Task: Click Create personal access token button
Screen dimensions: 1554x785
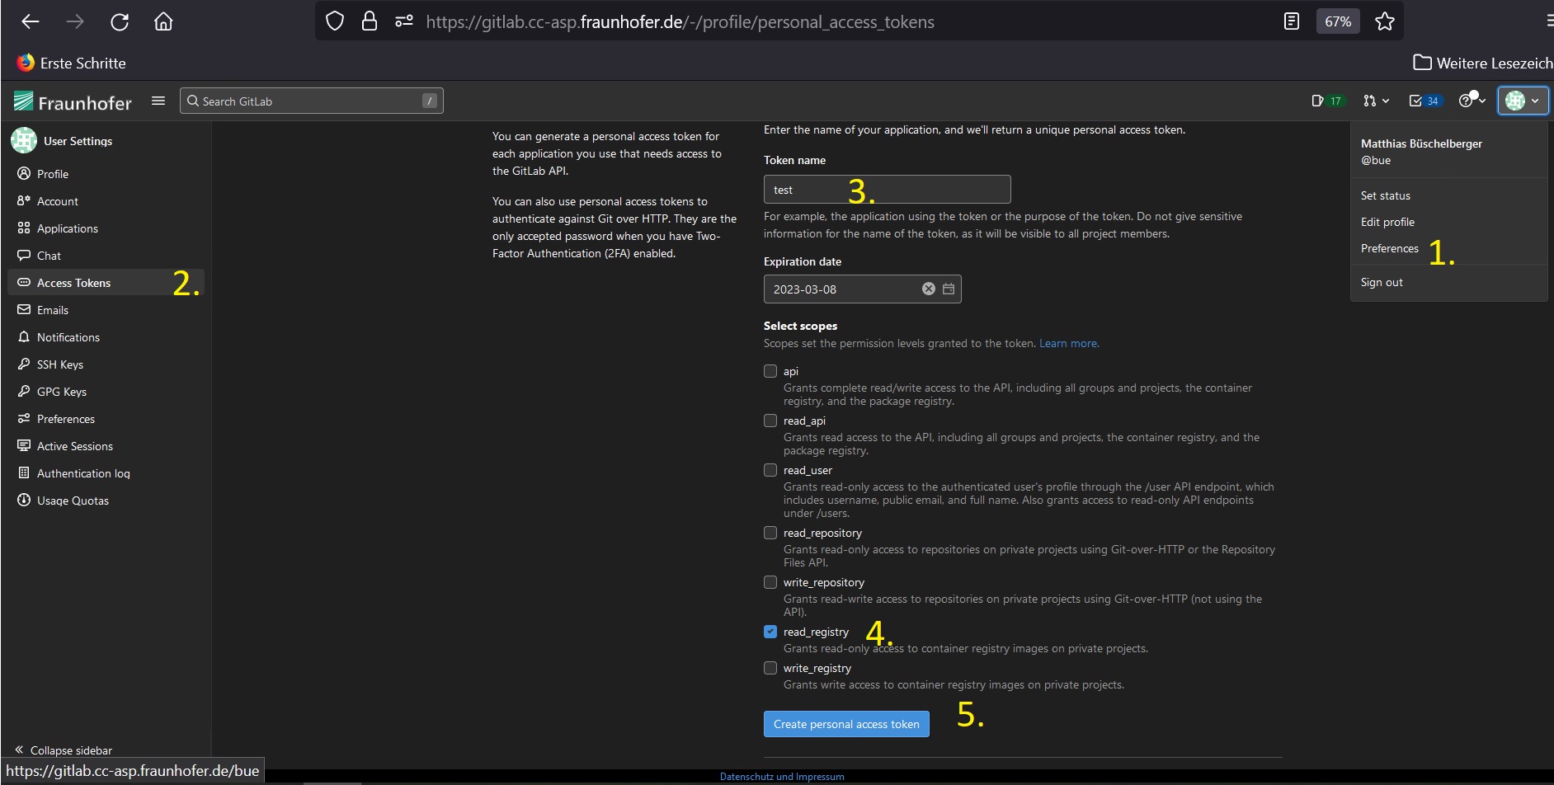Action: click(x=846, y=724)
